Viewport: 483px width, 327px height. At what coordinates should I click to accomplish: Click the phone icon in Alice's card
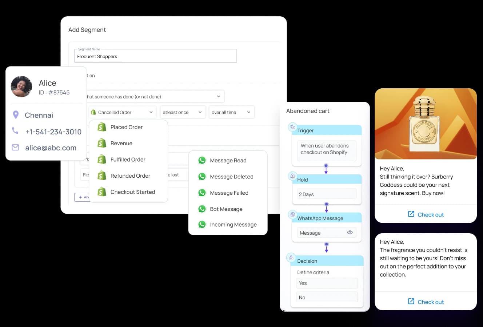tap(15, 130)
